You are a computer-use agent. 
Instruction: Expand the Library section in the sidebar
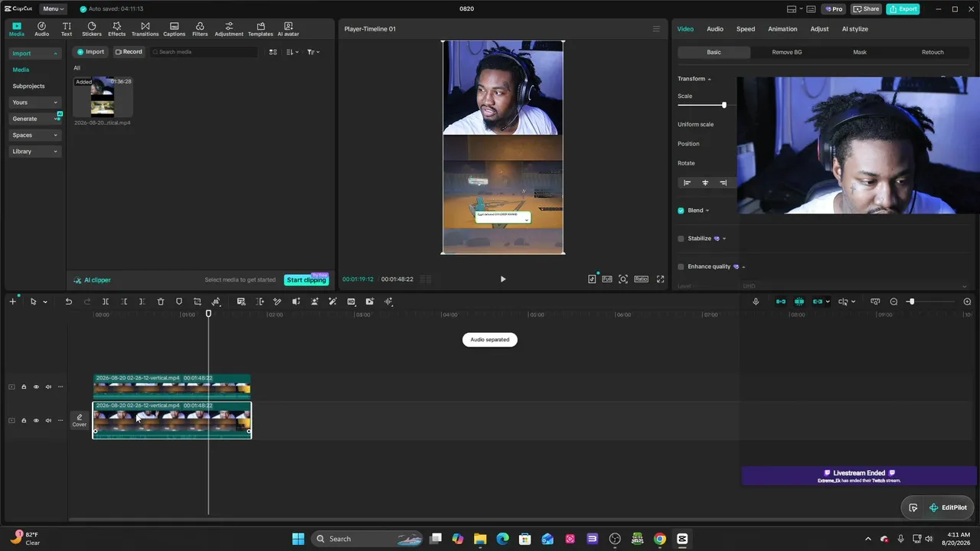click(35, 152)
